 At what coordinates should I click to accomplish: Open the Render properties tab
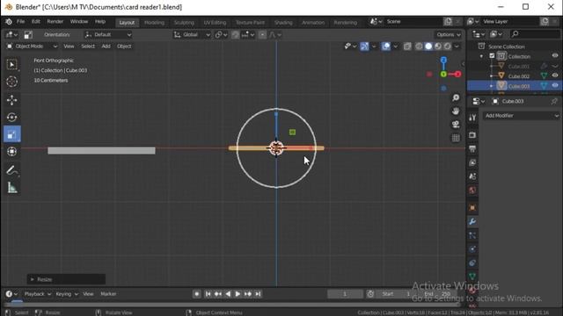472,135
